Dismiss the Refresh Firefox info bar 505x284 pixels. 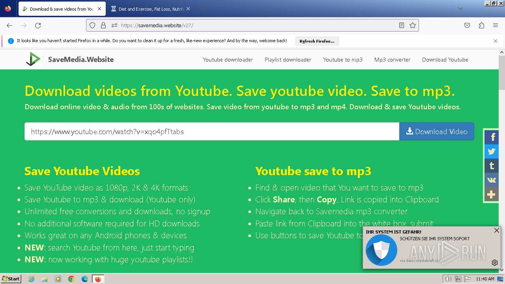(x=496, y=41)
